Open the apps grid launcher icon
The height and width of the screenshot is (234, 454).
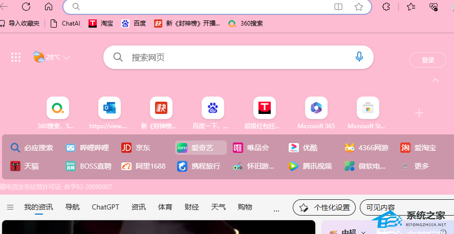coord(16,57)
